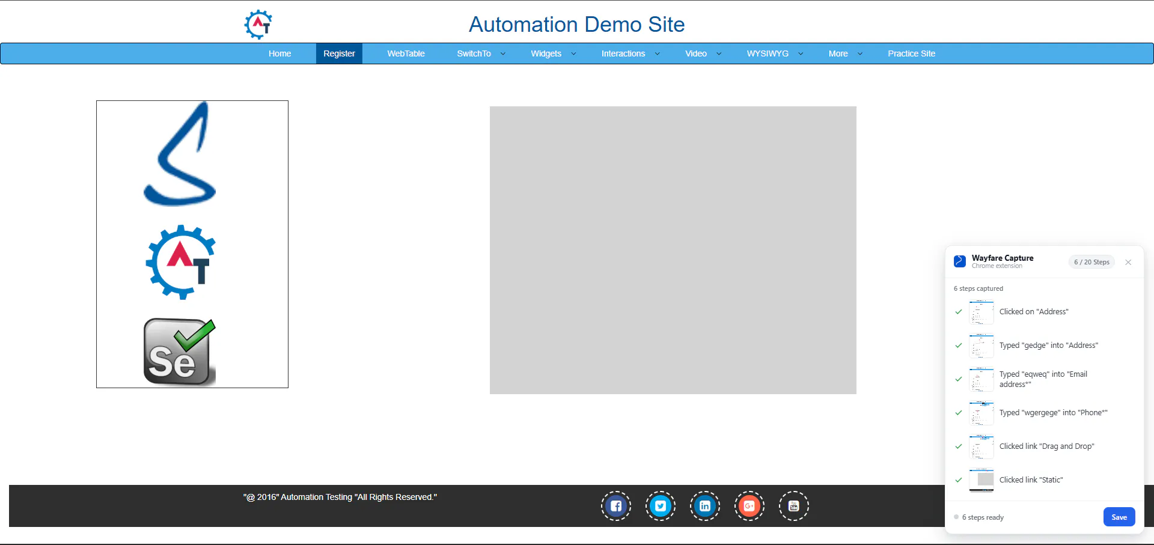
Task: Click the gray drop area box
Action: pyautogui.click(x=673, y=250)
